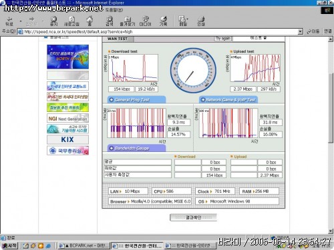Click the 154 kbps download result value
The image size is (334, 250).
click(x=122, y=89)
